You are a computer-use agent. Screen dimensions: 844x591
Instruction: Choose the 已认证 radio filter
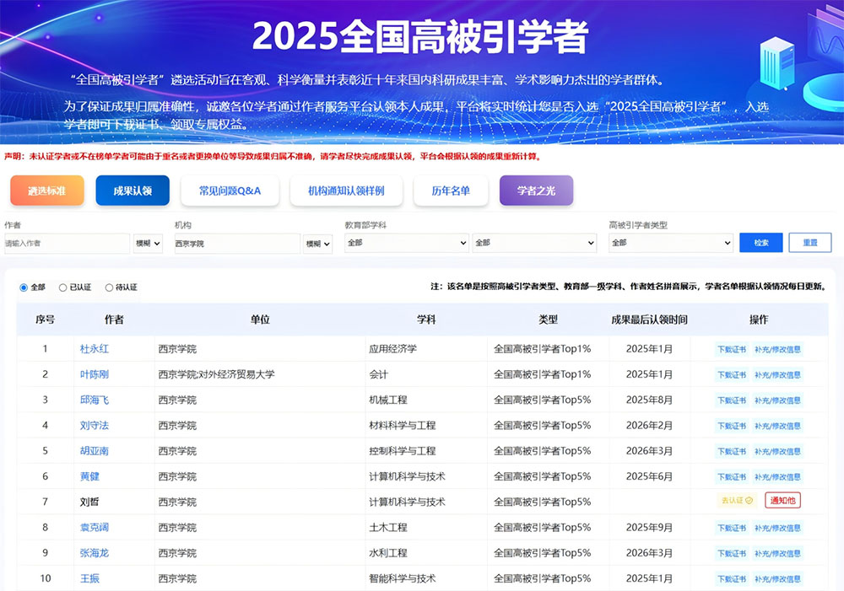point(63,287)
